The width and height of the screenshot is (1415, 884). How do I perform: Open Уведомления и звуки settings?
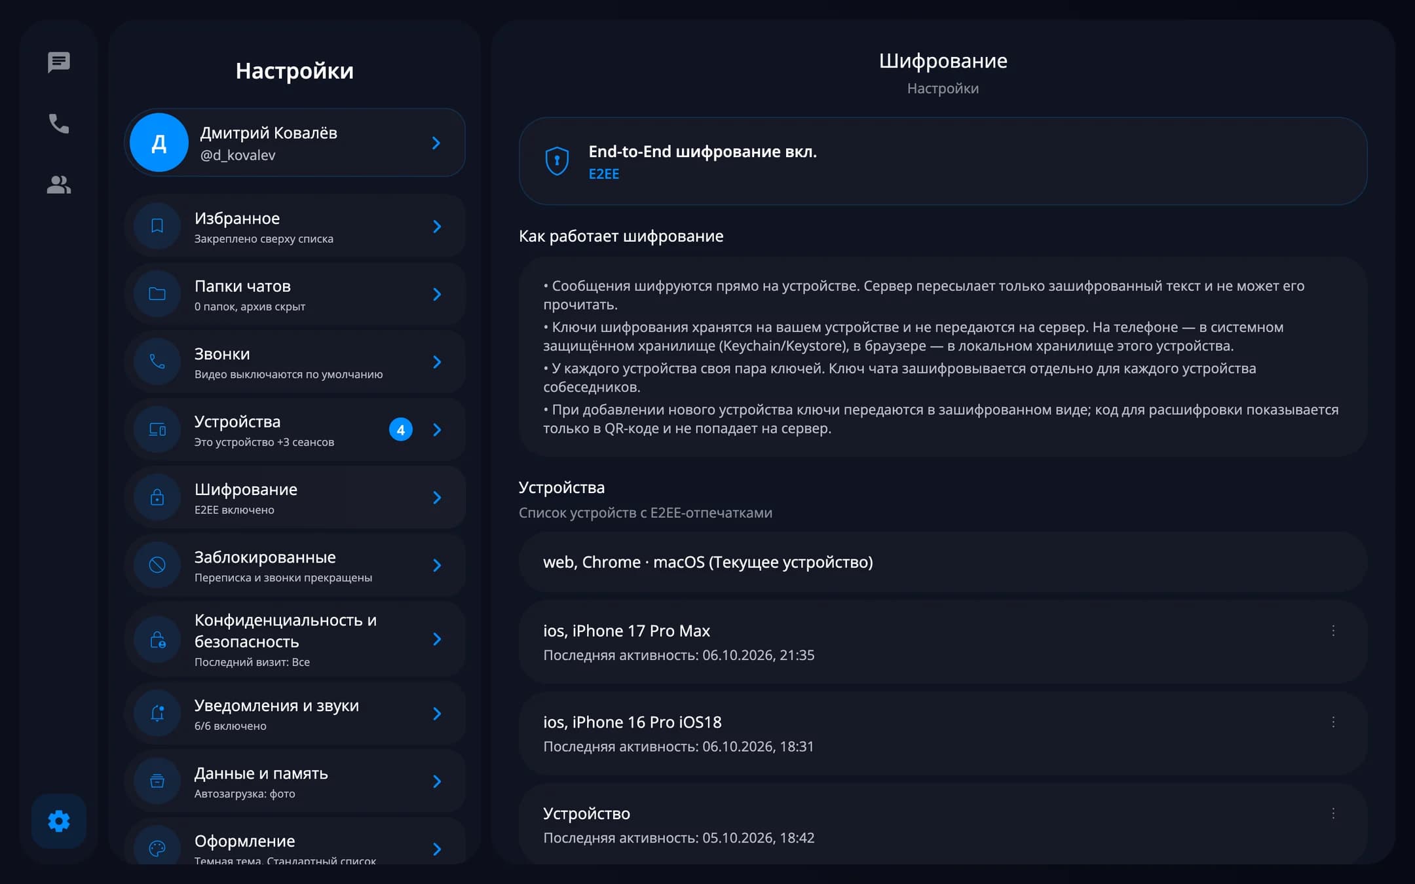[x=295, y=714]
